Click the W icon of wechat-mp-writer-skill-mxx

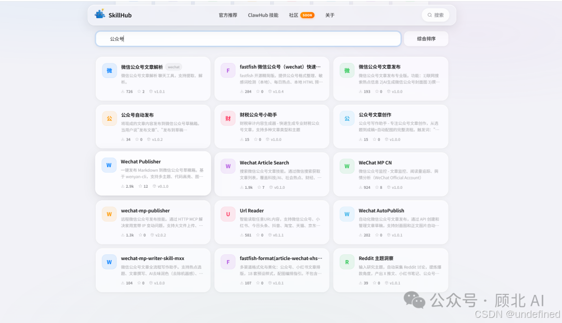click(109, 262)
